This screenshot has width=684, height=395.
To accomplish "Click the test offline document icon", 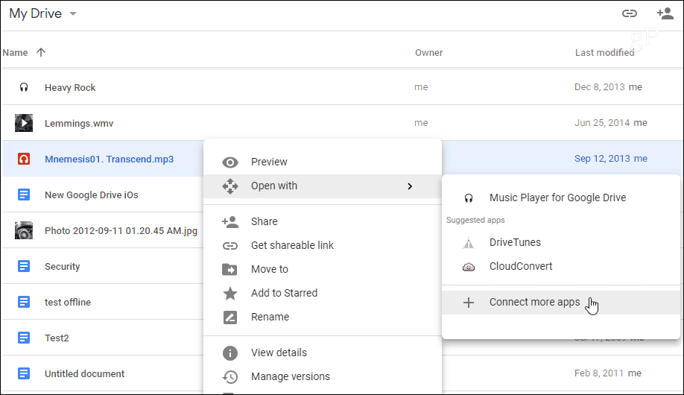I will pos(24,302).
